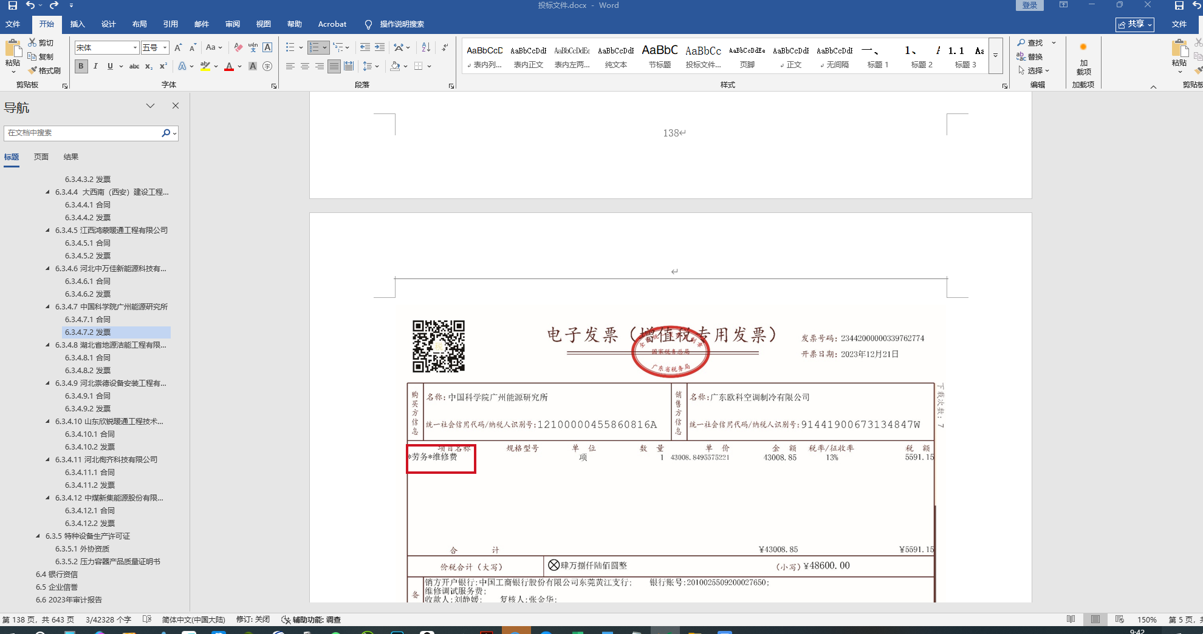Click the 查找 (Find) button
Screen dimensions: 1203x634
1031,42
